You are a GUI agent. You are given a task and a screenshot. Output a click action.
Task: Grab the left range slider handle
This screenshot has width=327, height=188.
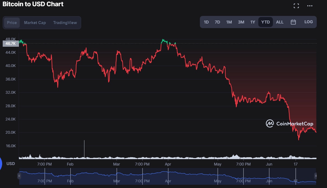click(19, 176)
